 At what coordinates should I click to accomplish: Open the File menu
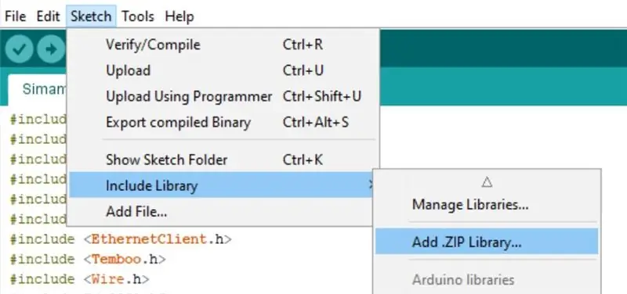pos(15,16)
